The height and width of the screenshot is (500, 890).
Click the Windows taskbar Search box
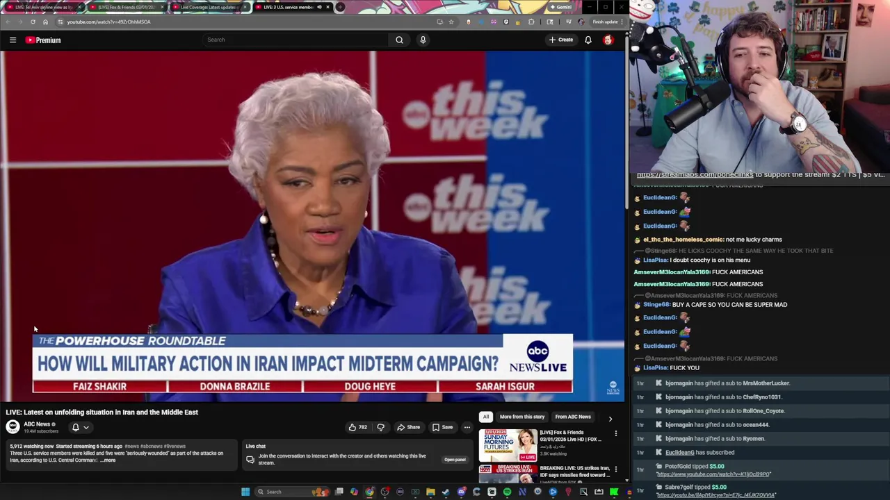(292, 492)
